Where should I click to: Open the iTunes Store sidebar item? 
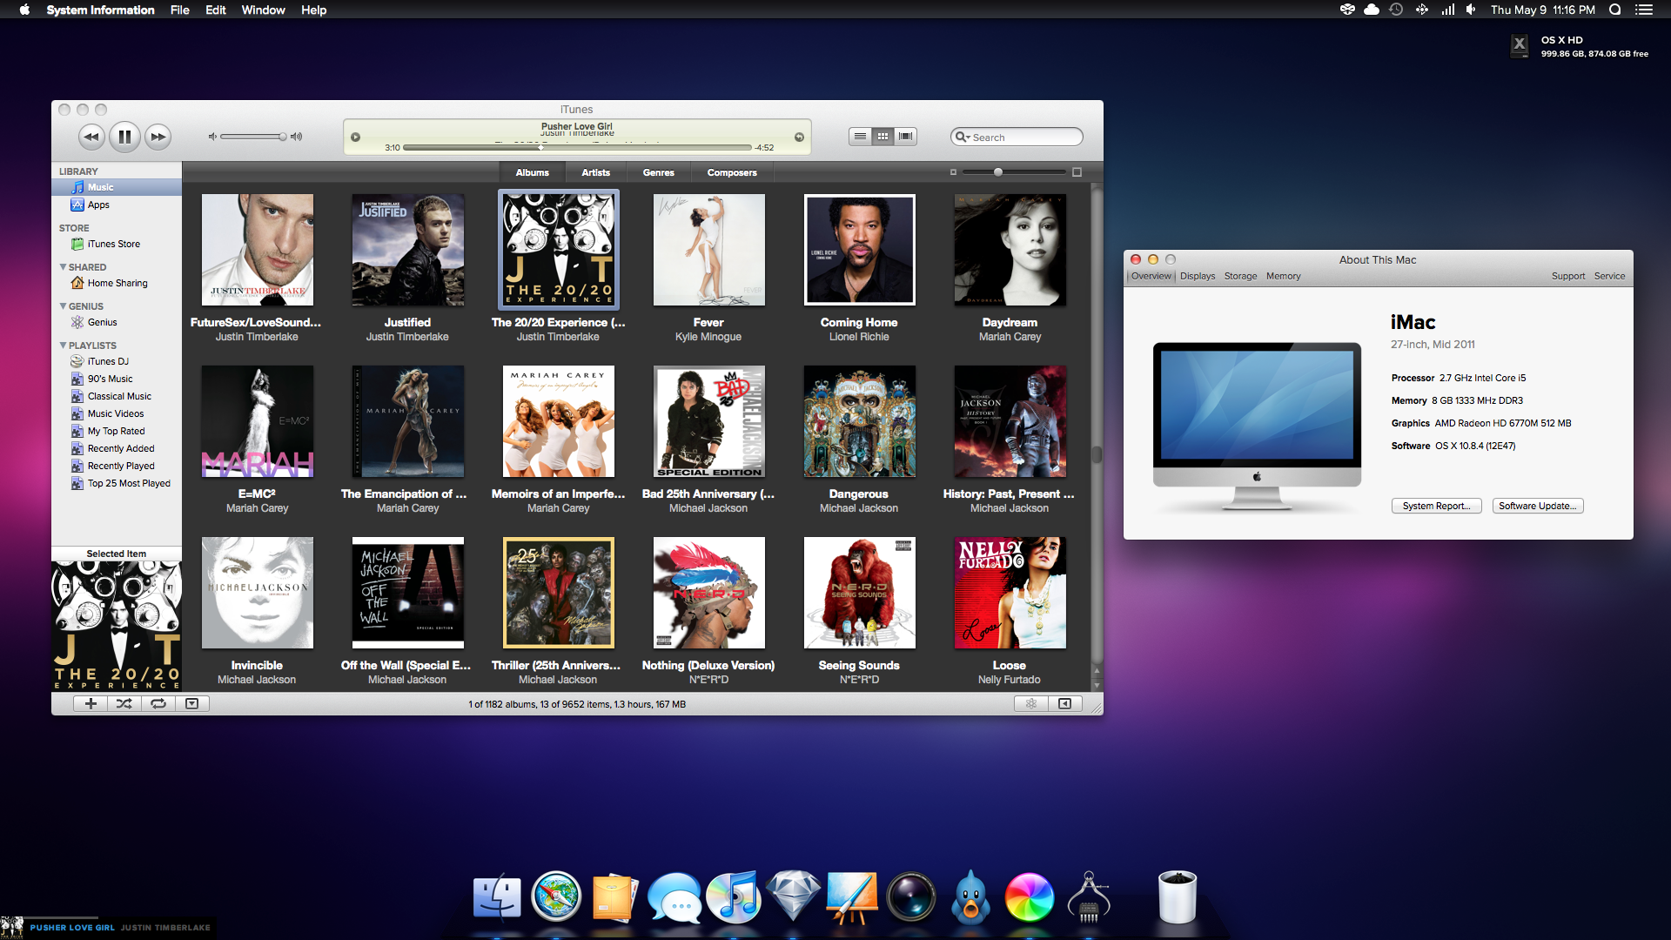click(x=117, y=244)
